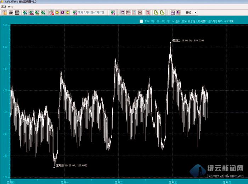The width and height of the screenshot is (248, 184).
Task: Toggle the white legend box for this week's curve
Action: coord(141,21)
